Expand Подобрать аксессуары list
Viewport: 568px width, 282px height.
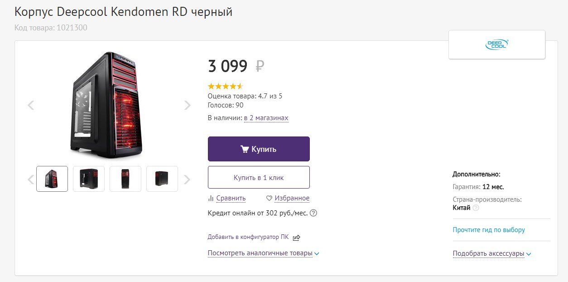point(491,253)
